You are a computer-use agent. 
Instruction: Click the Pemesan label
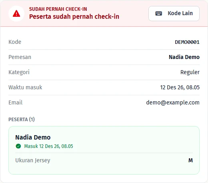(20, 57)
